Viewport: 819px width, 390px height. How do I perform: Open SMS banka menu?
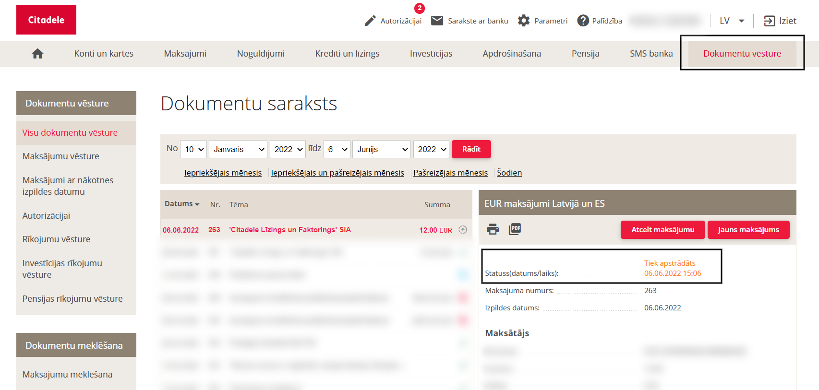651,54
